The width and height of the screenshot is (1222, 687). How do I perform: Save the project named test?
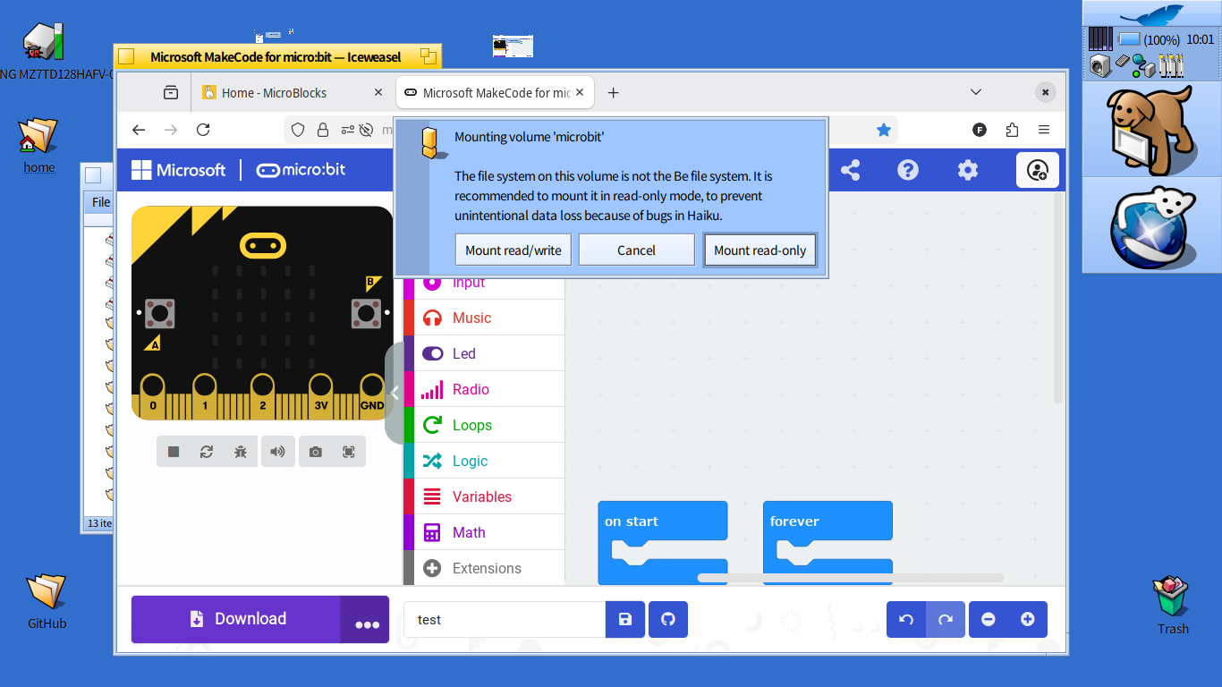point(625,619)
